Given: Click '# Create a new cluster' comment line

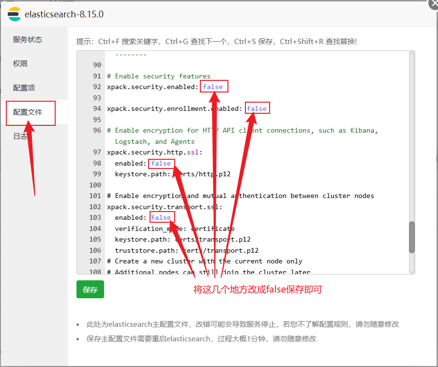Looking at the screenshot, I should [204, 261].
